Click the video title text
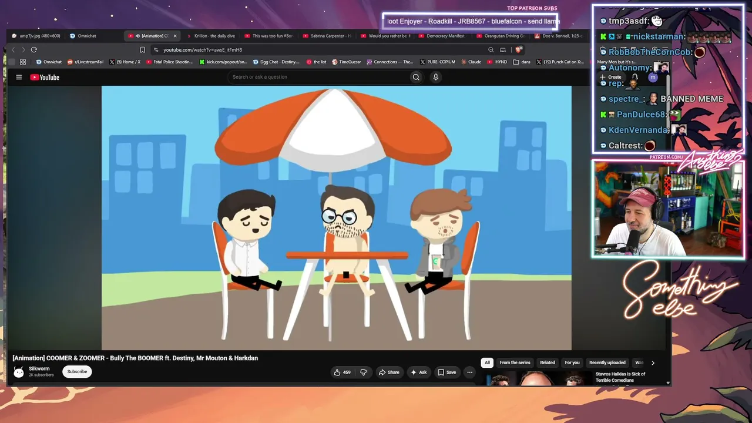 click(x=135, y=358)
